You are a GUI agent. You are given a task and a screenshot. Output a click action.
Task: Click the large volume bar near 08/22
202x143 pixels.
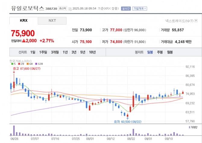click(x=133, y=132)
